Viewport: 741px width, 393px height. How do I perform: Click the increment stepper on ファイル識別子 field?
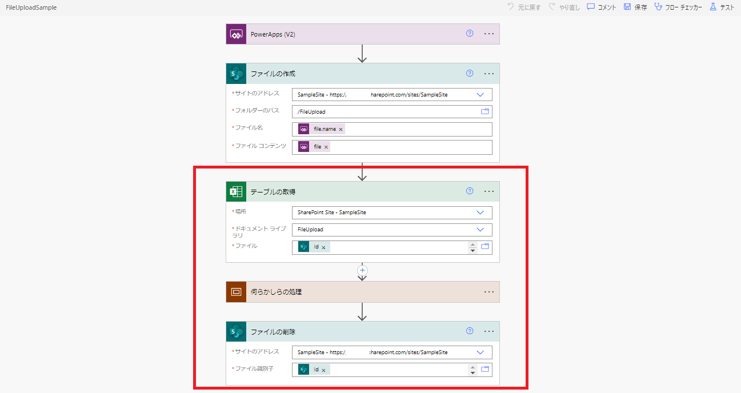click(472, 367)
